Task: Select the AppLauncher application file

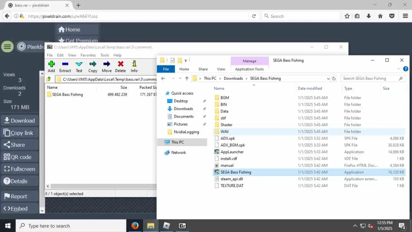Action: [x=232, y=152]
